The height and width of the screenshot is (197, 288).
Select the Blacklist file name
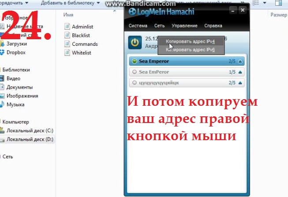click(81, 35)
